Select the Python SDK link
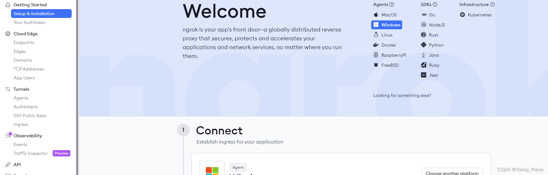Image resolution: width=548 pixels, height=175 pixels. [436, 45]
